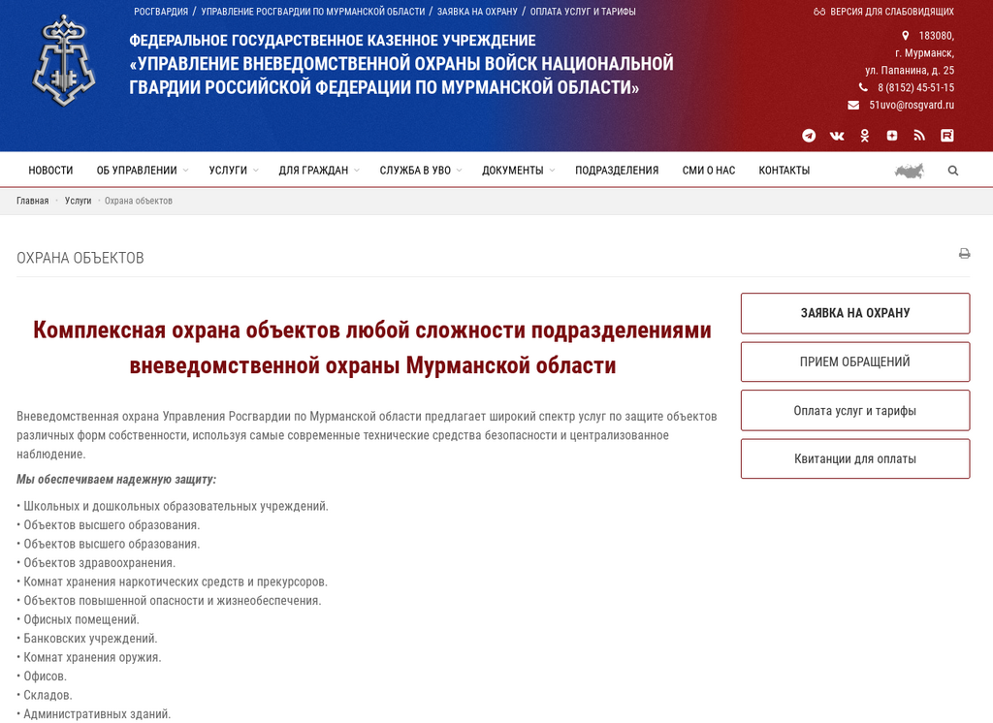Go to "Контакты" in the navigation
993x723 pixels.
tap(784, 171)
